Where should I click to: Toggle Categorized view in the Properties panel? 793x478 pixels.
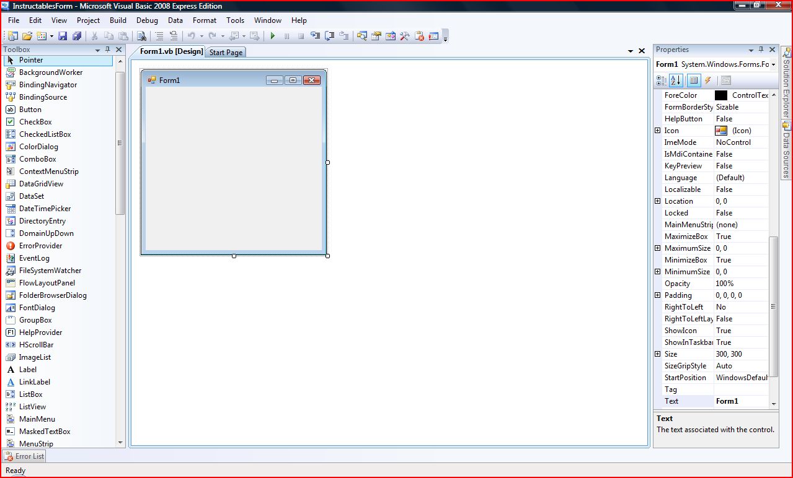click(661, 80)
